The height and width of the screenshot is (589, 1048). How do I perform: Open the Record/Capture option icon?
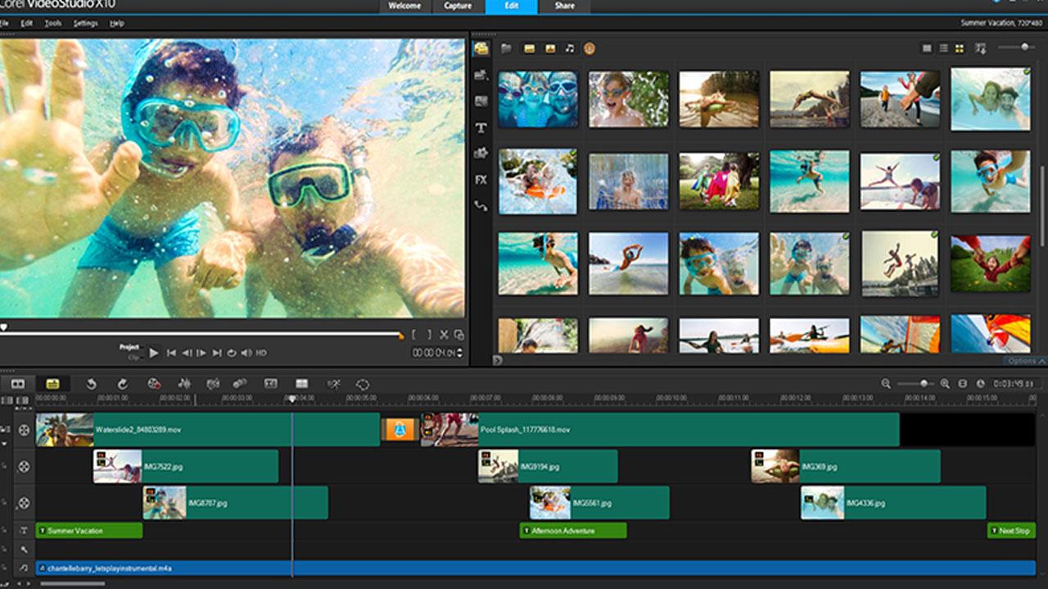154,384
